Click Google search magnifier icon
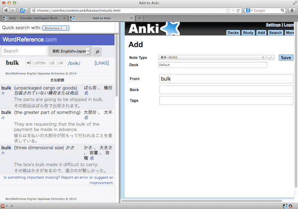 click(x=283, y=10)
